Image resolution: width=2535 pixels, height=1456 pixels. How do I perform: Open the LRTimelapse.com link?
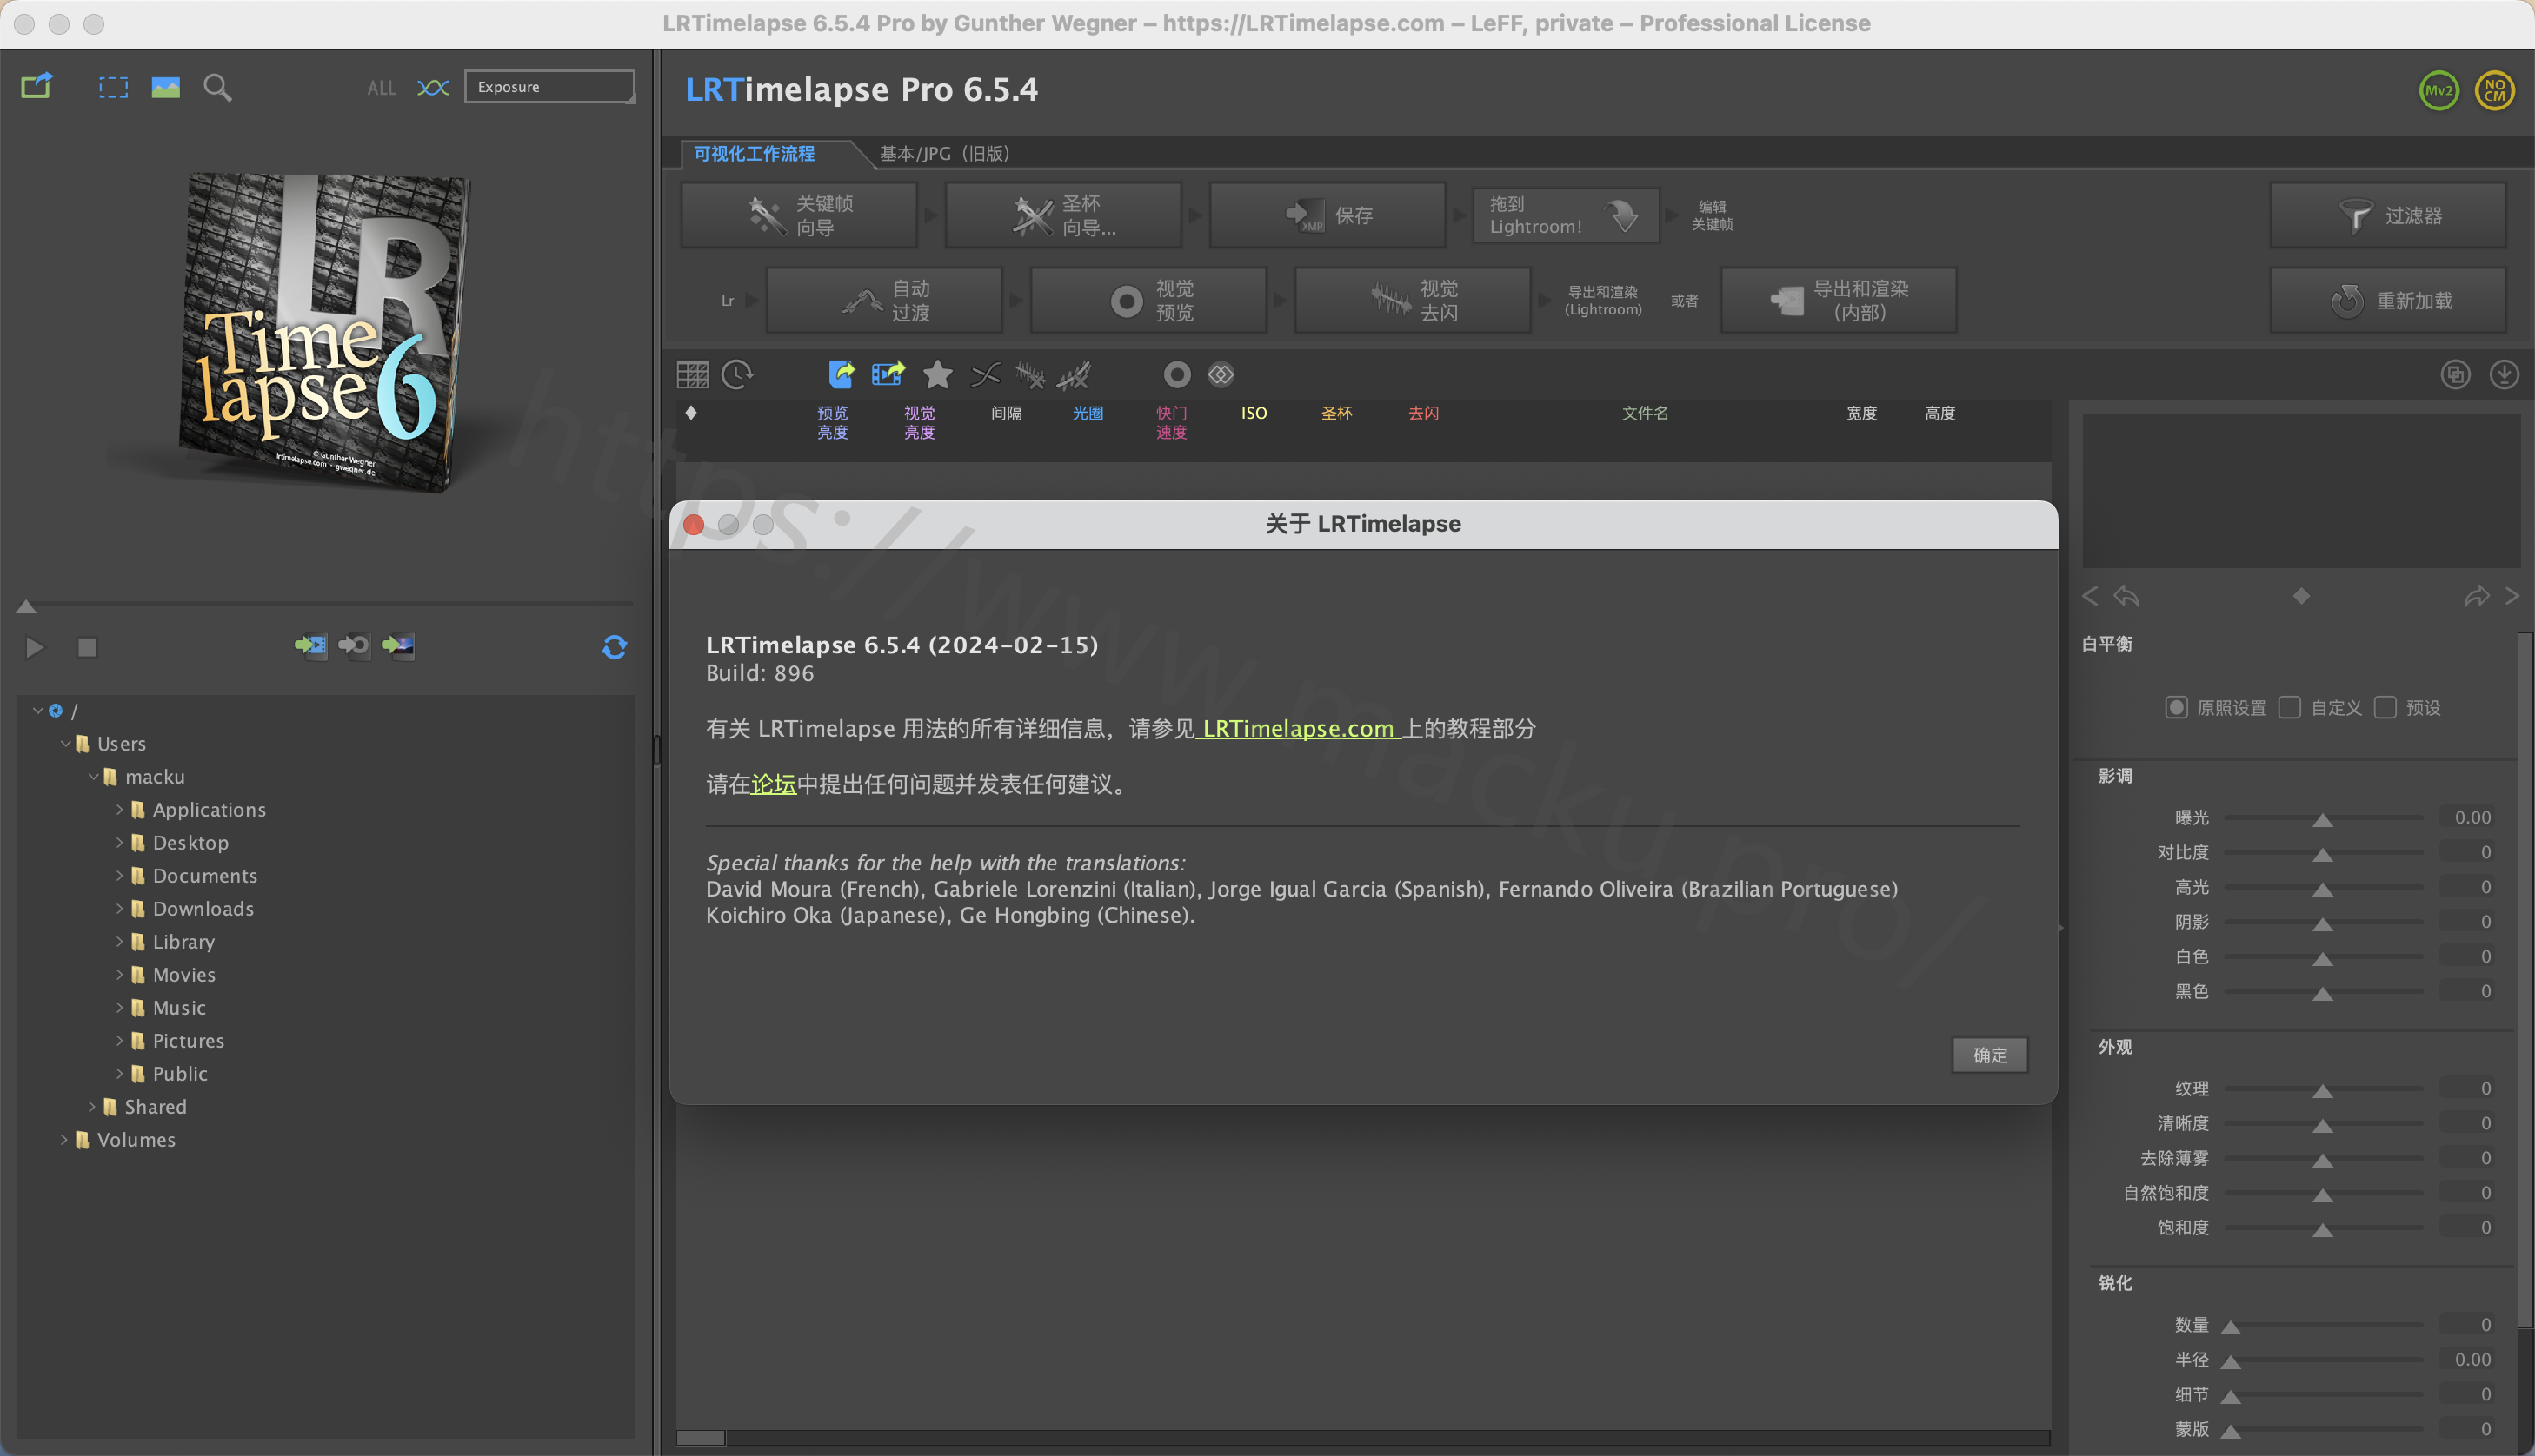pyautogui.click(x=1298, y=729)
